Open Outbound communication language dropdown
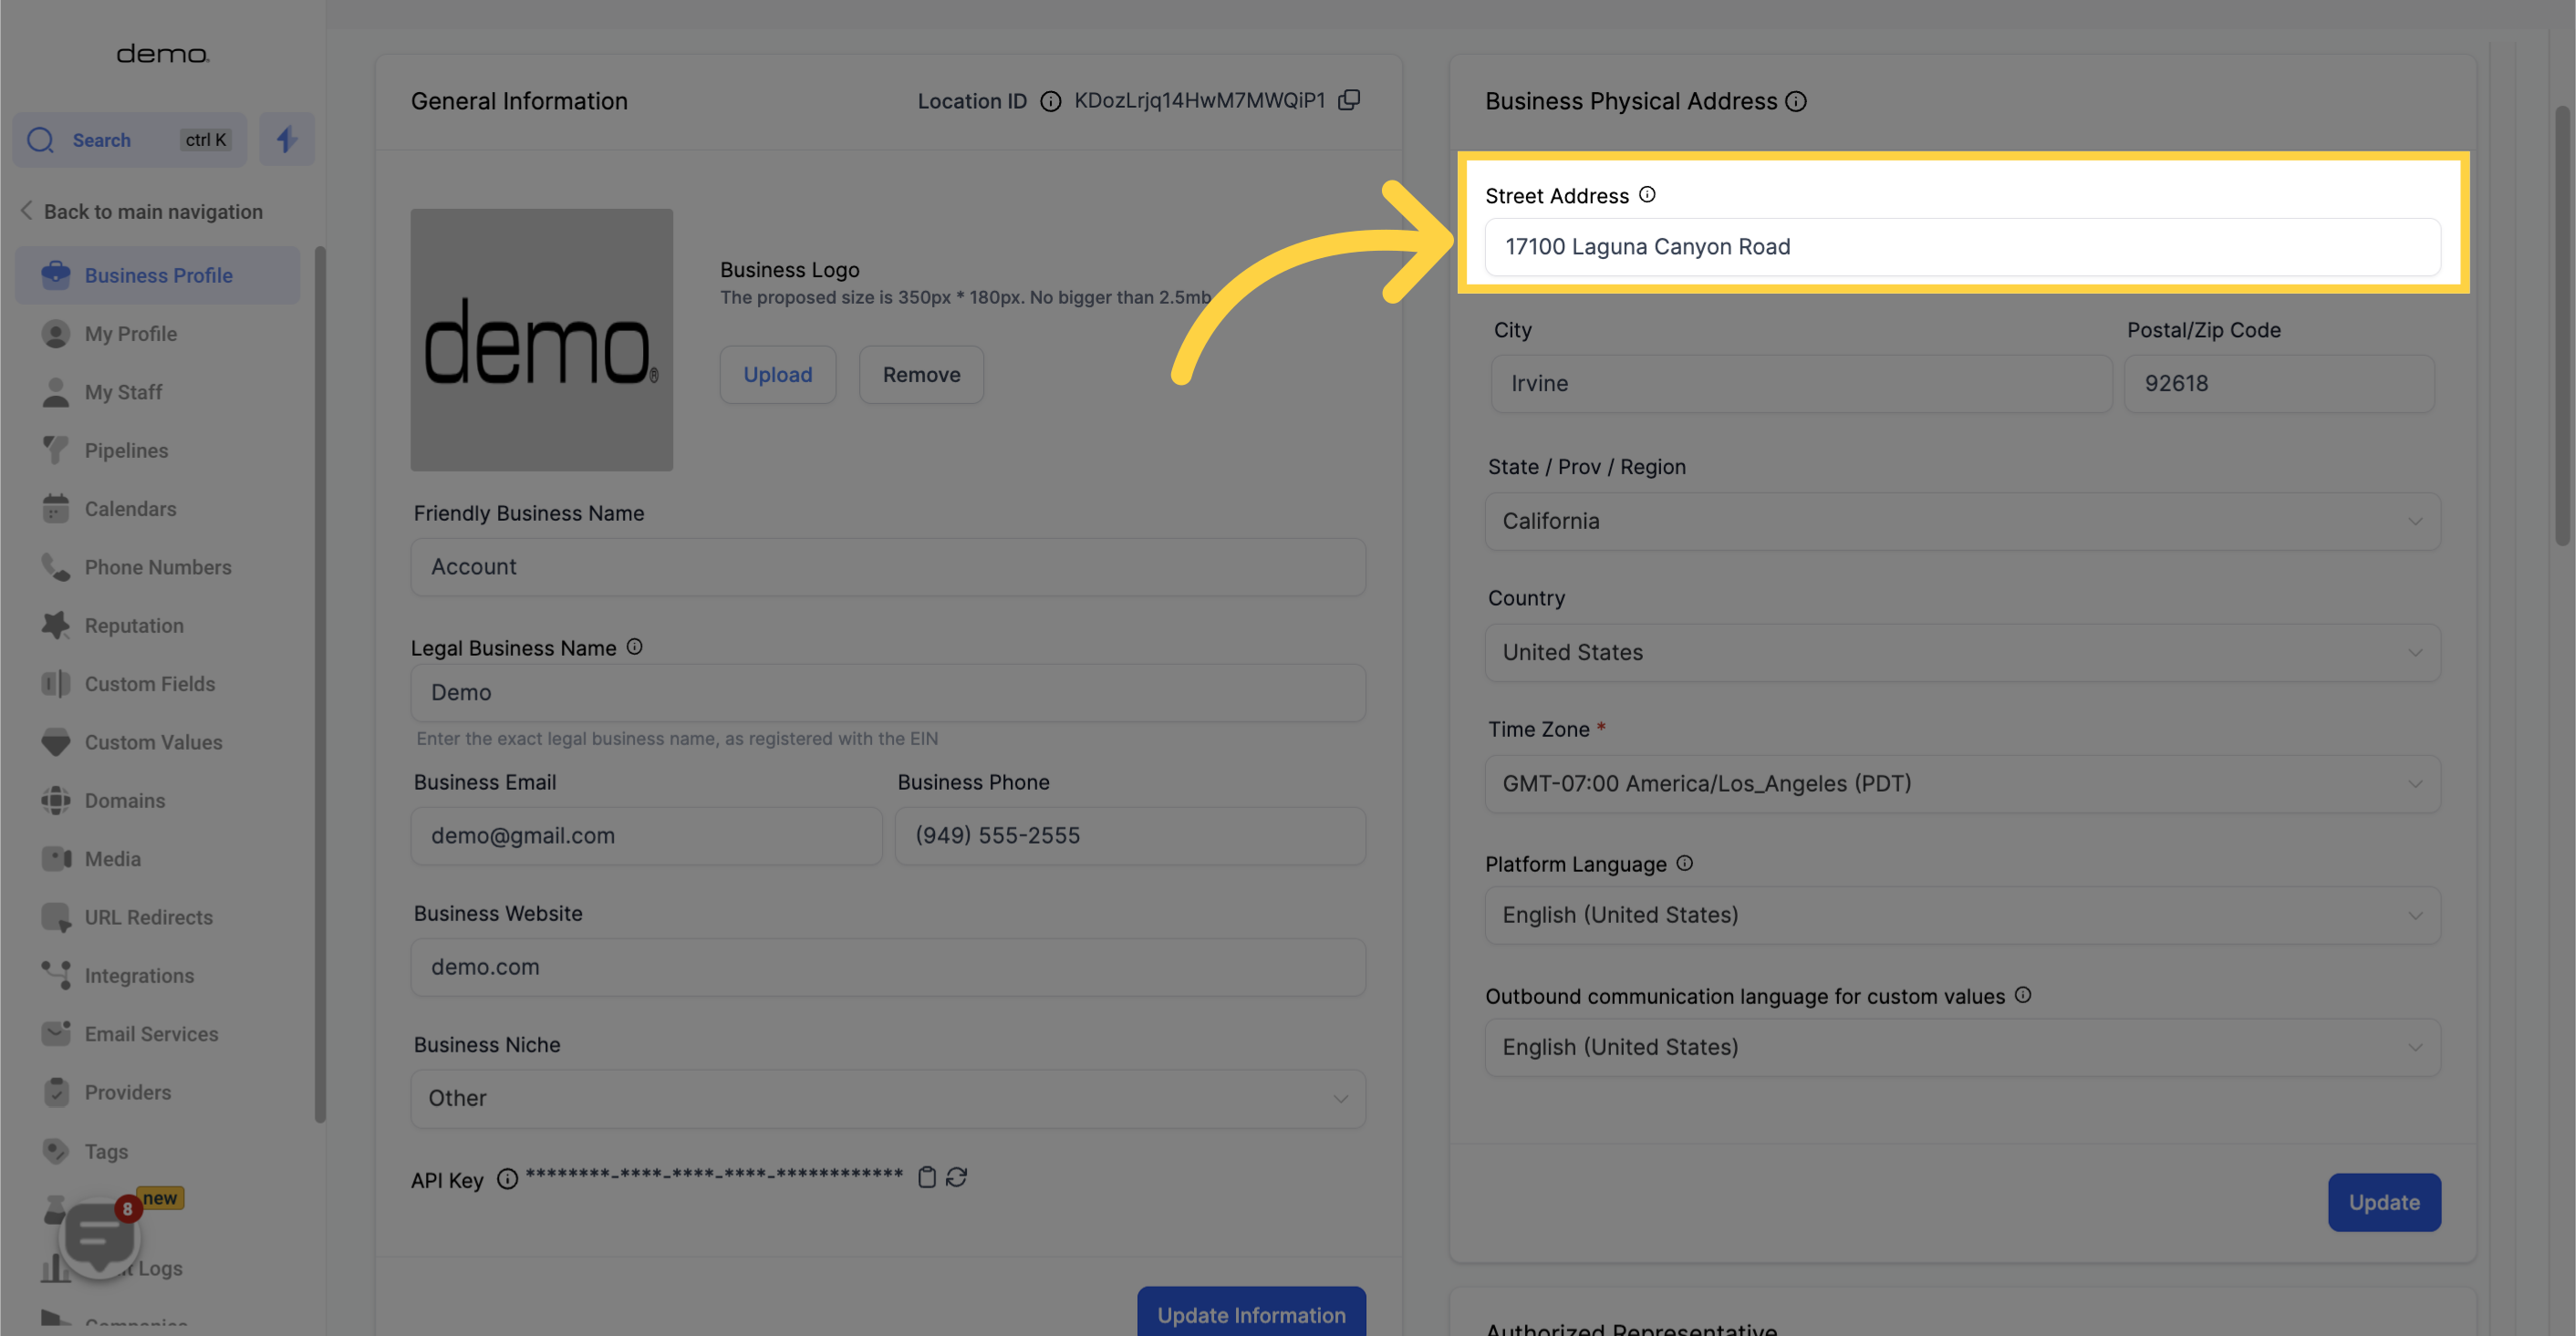Image resolution: width=2576 pixels, height=1336 pixels. [1962, 1047]
